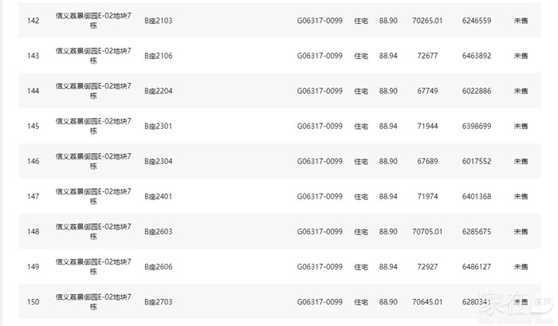Click the total price 6401368
This screenshot has width=558, height=326.
[476, 196]
